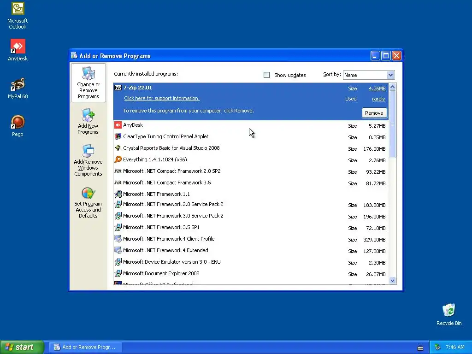Viewport: 472px width, 354px height.
Task: Click the 7-Zip 22.01 icon
Action: tap(118, 88)
